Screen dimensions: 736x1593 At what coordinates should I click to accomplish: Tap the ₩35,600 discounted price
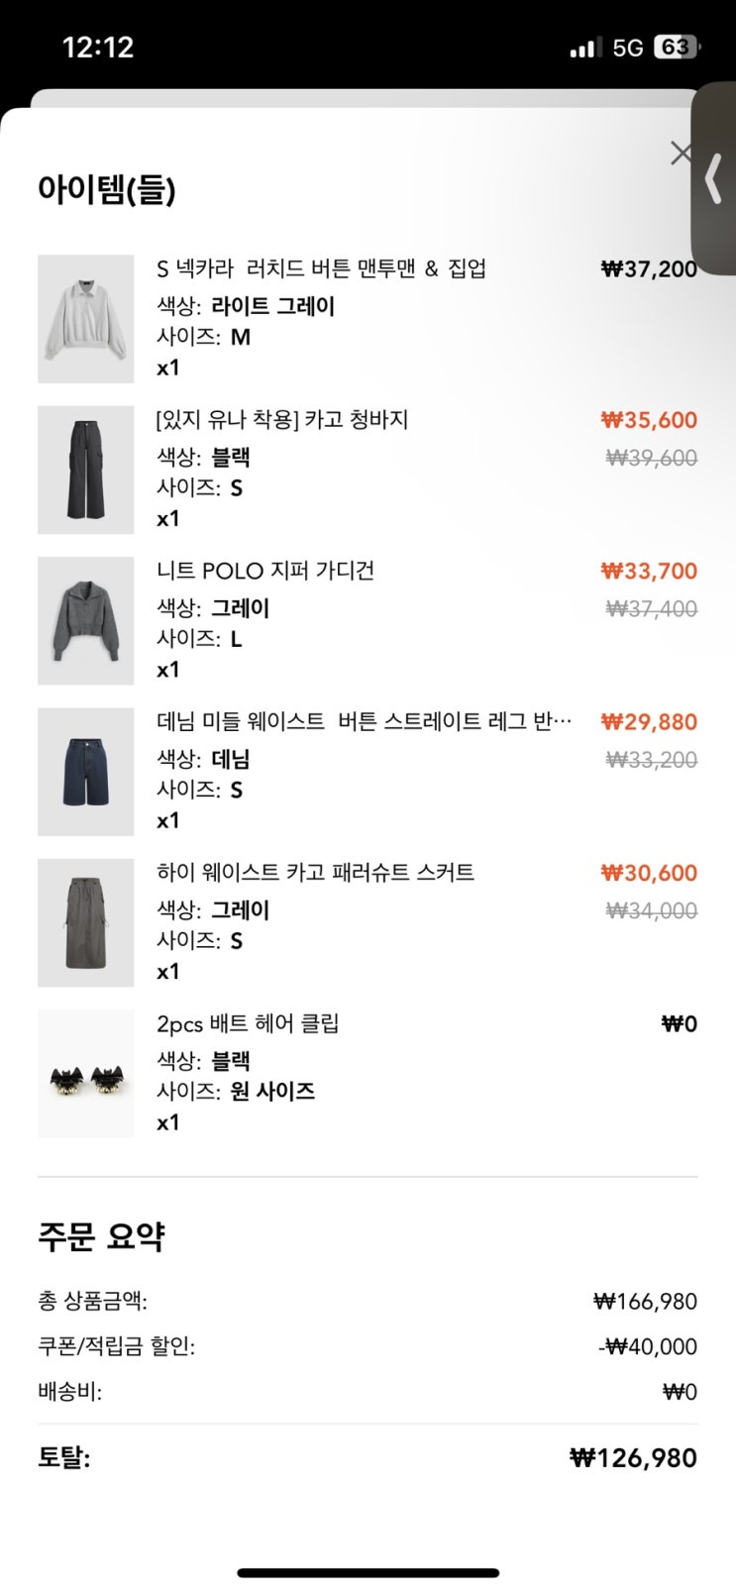(649, 420)
